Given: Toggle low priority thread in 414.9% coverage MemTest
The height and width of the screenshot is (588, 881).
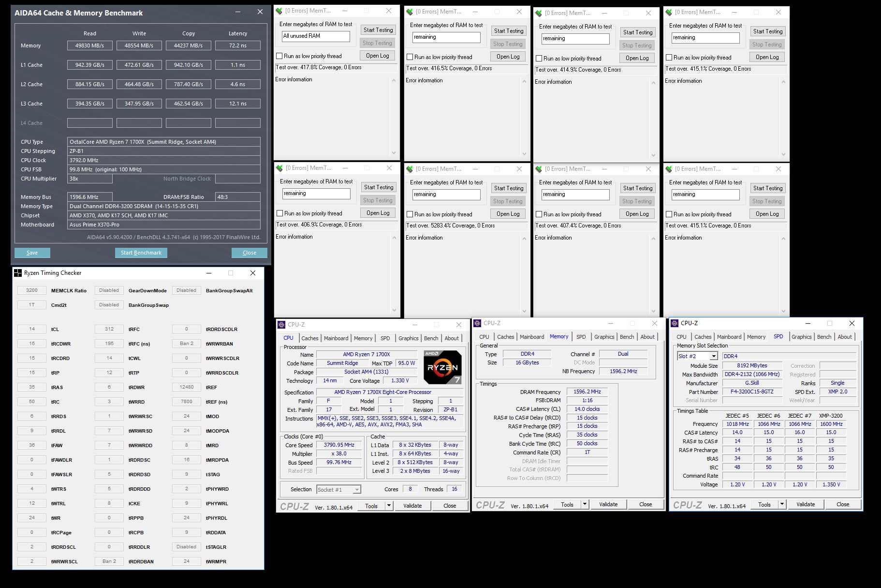Looking at the screenshot, I should pyautogui.click(x=539, y=59).
